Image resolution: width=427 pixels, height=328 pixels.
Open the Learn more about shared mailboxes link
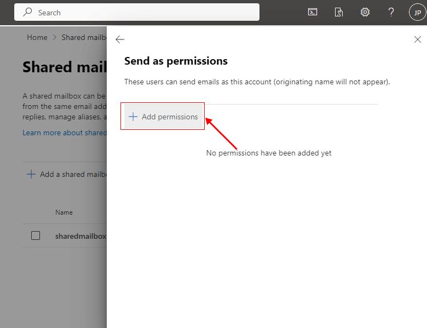click(65, 133)
